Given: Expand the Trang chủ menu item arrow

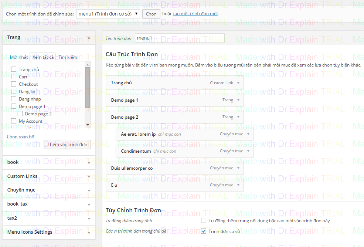Looking at the screenshot, I should [238, 83].
